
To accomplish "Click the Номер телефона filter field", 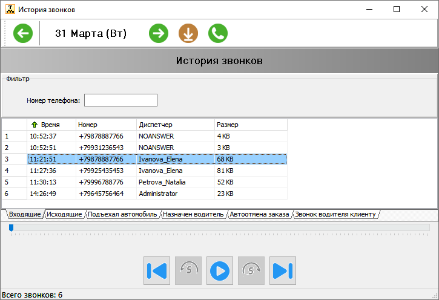I will click(x=120, y=100).
